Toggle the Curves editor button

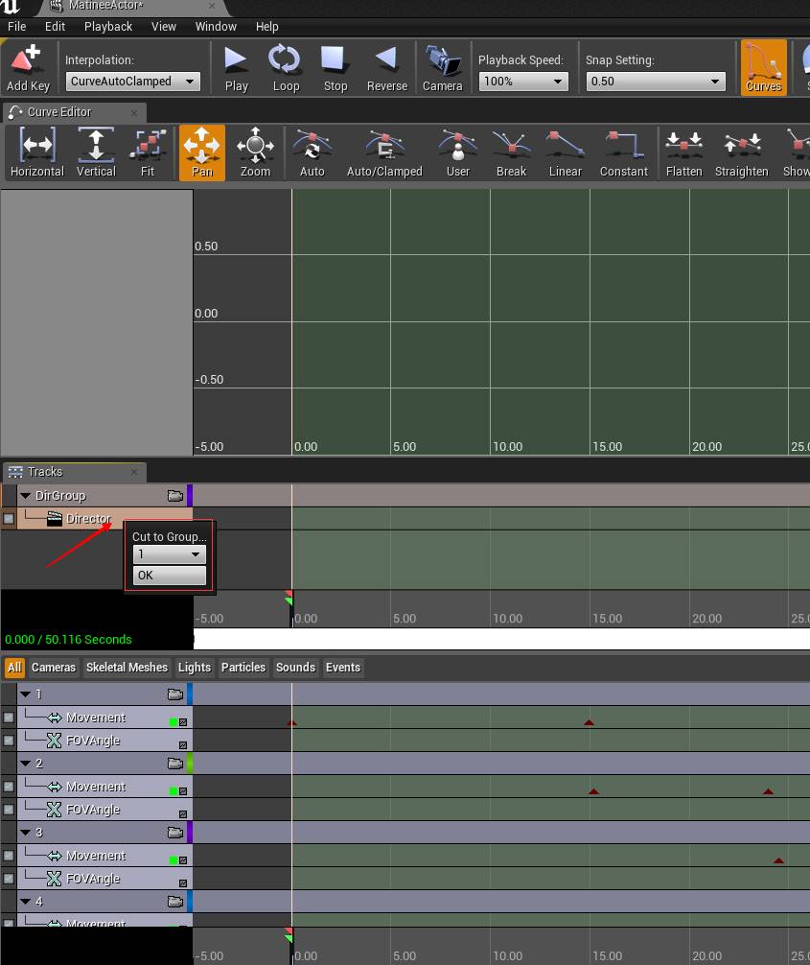[763, 68]
